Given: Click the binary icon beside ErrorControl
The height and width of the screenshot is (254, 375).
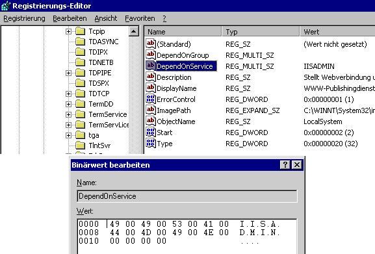Looking at the screenshot, I should [x=151, y=99].
